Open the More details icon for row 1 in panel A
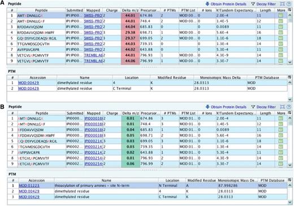 (280, 15)
